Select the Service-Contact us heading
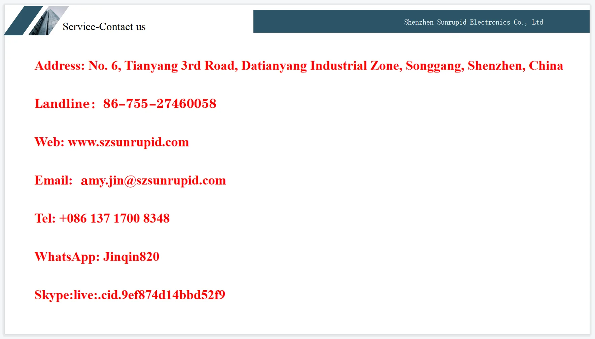Viewport: 595px width, 339px height. [x=104, y=27]
